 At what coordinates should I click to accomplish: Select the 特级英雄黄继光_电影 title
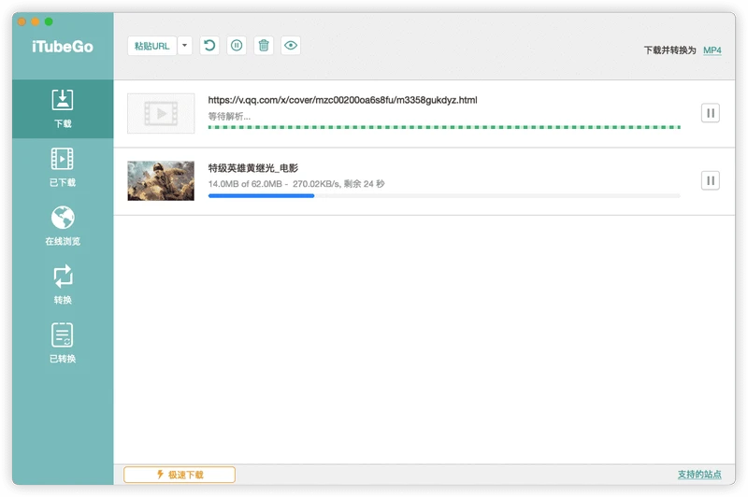click(253, 168)
